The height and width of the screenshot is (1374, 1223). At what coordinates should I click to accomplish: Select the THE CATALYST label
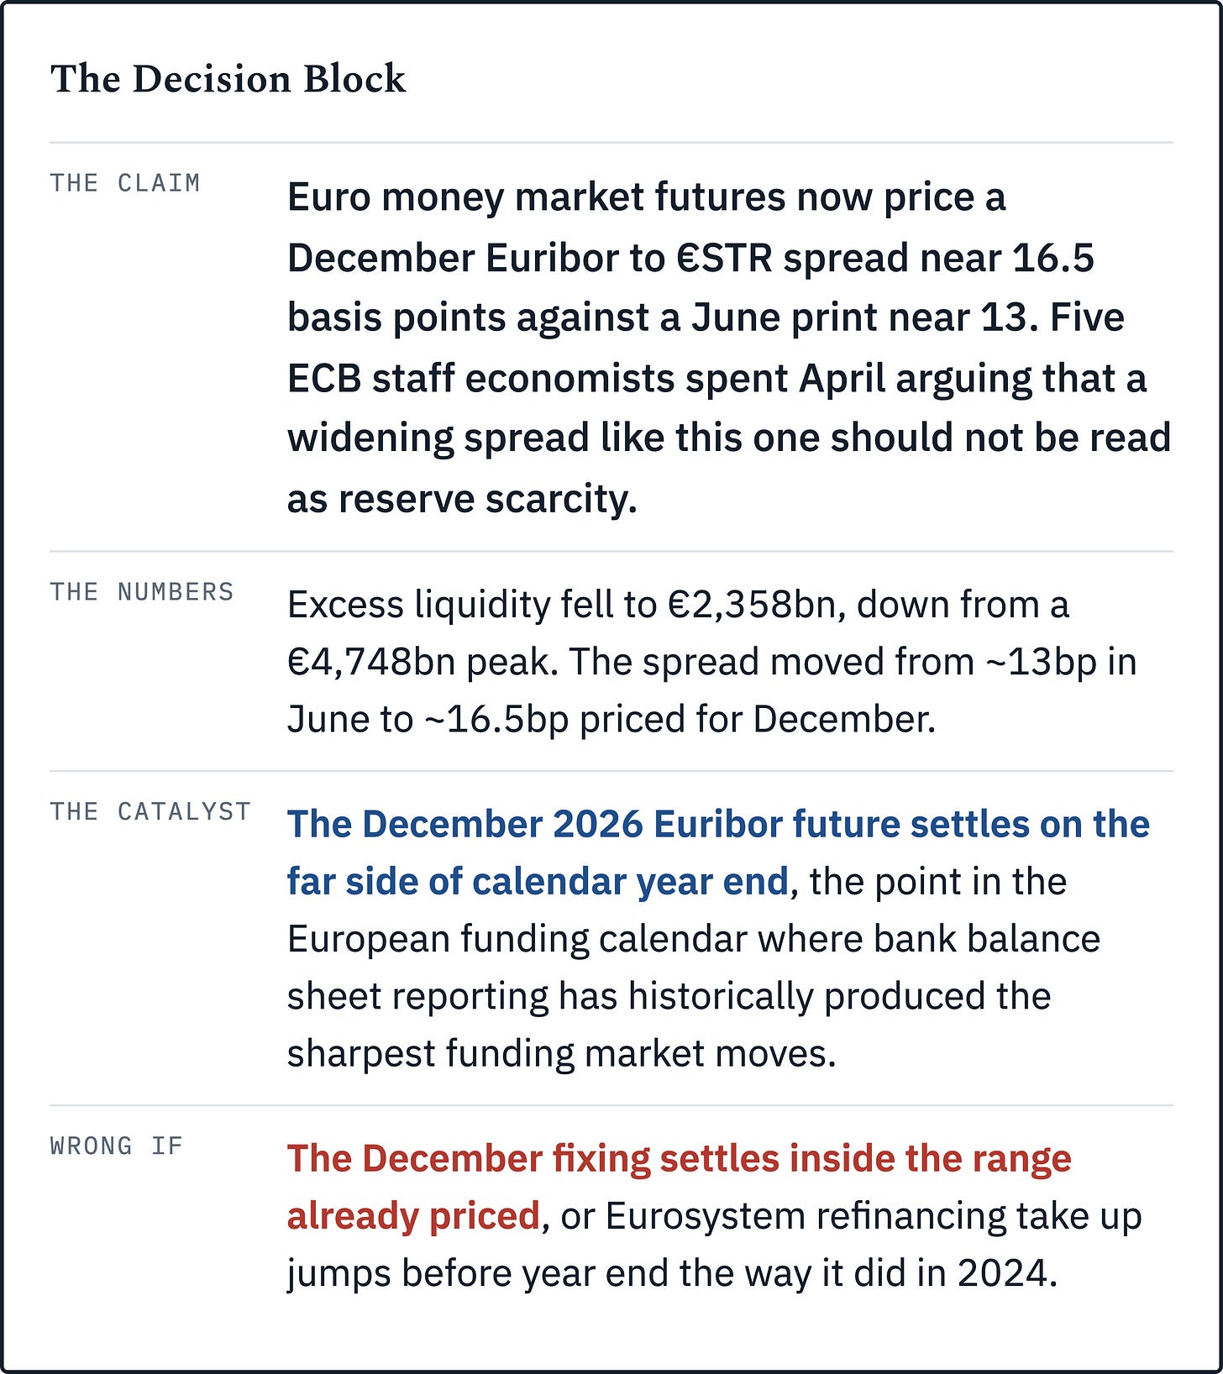pos(150,811)
